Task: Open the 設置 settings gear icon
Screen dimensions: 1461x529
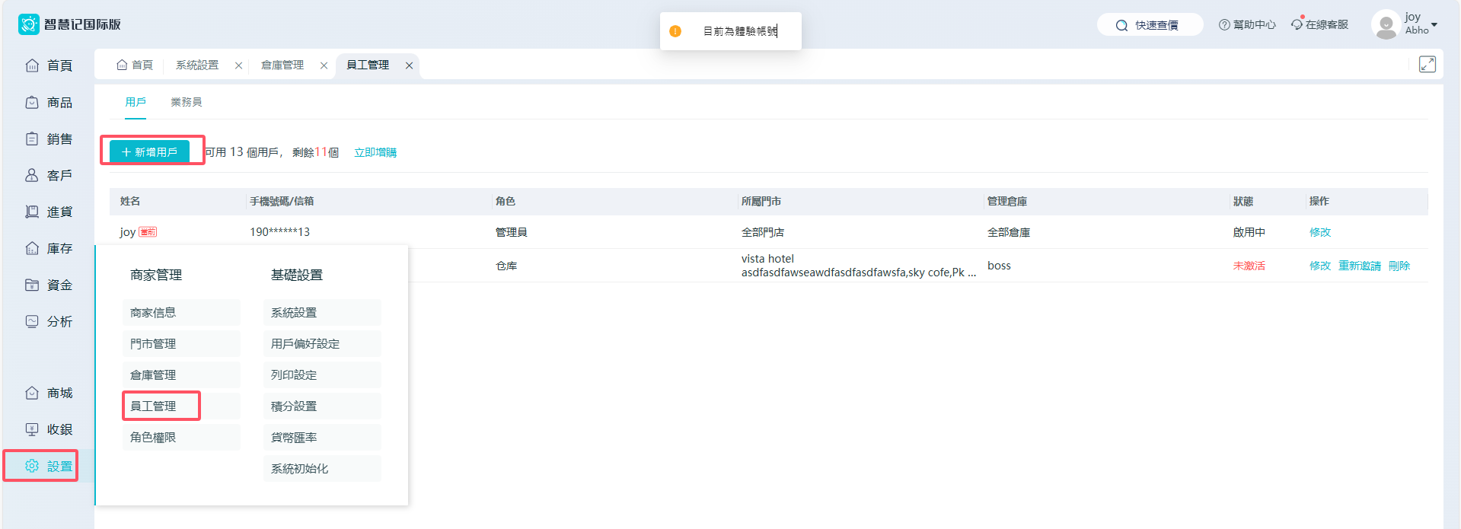Action: [x=32, y=466]
